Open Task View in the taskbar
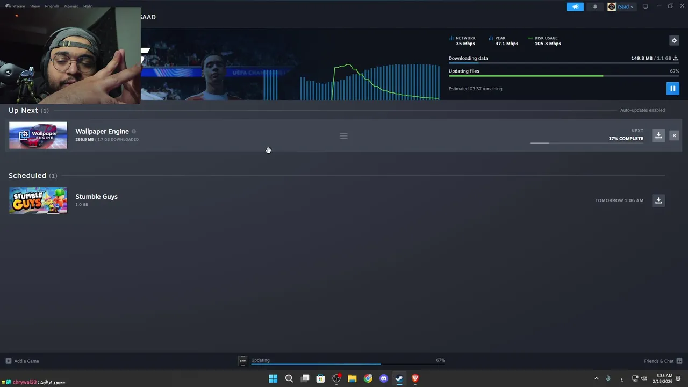Screen dimensions: 688x387 pyautogui.click(x=305, y=378)
